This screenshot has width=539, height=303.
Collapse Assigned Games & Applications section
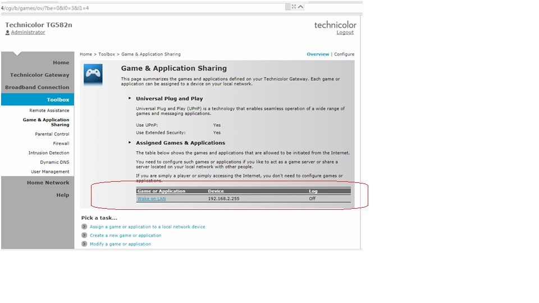(130, 143)
